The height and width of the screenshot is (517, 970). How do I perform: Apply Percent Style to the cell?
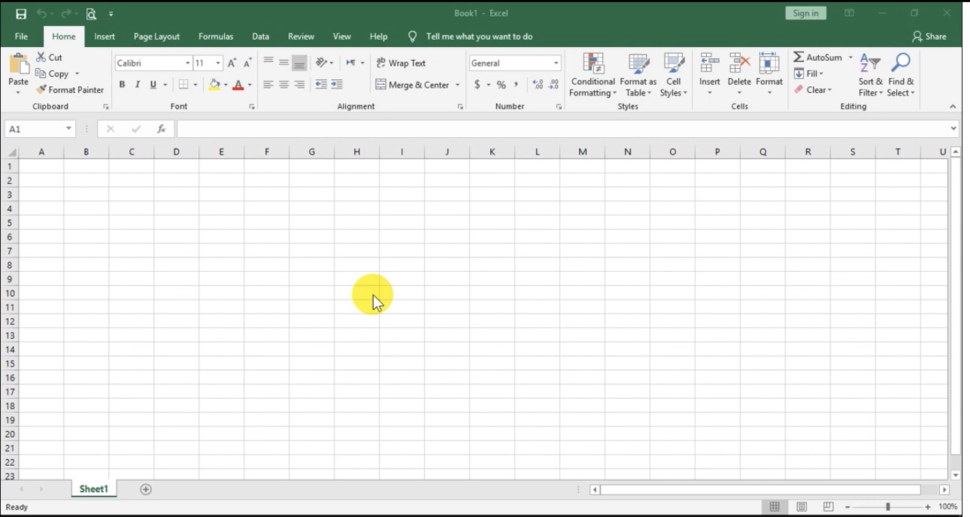501,85
